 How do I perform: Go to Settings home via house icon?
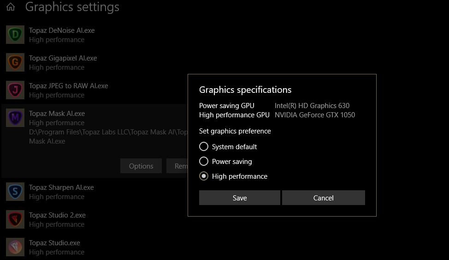[11, 6]
